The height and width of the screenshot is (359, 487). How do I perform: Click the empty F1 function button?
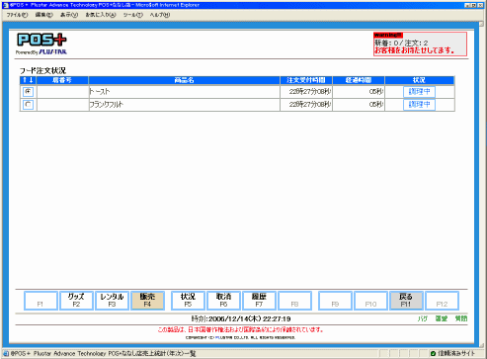(x=41, y=301)
